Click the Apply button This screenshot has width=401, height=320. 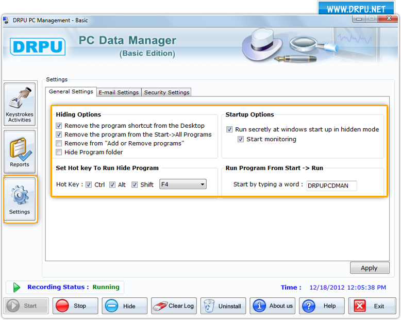[x=370, y=268]
